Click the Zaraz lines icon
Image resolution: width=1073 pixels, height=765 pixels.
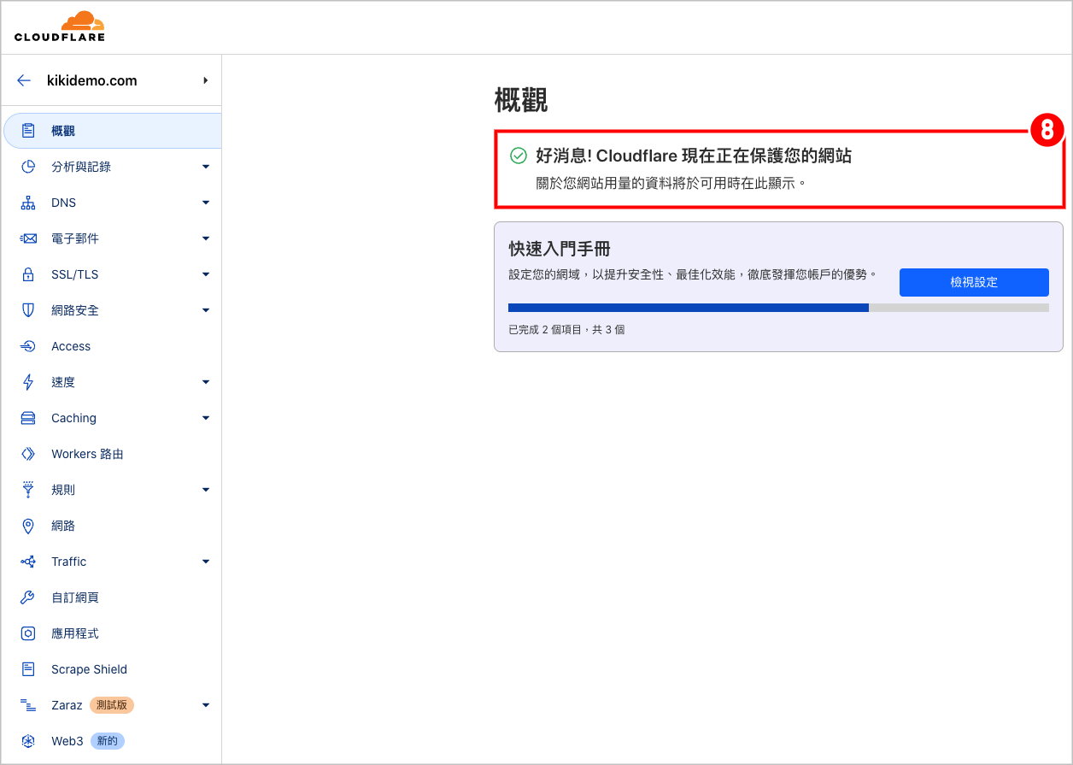pos(28,705)
